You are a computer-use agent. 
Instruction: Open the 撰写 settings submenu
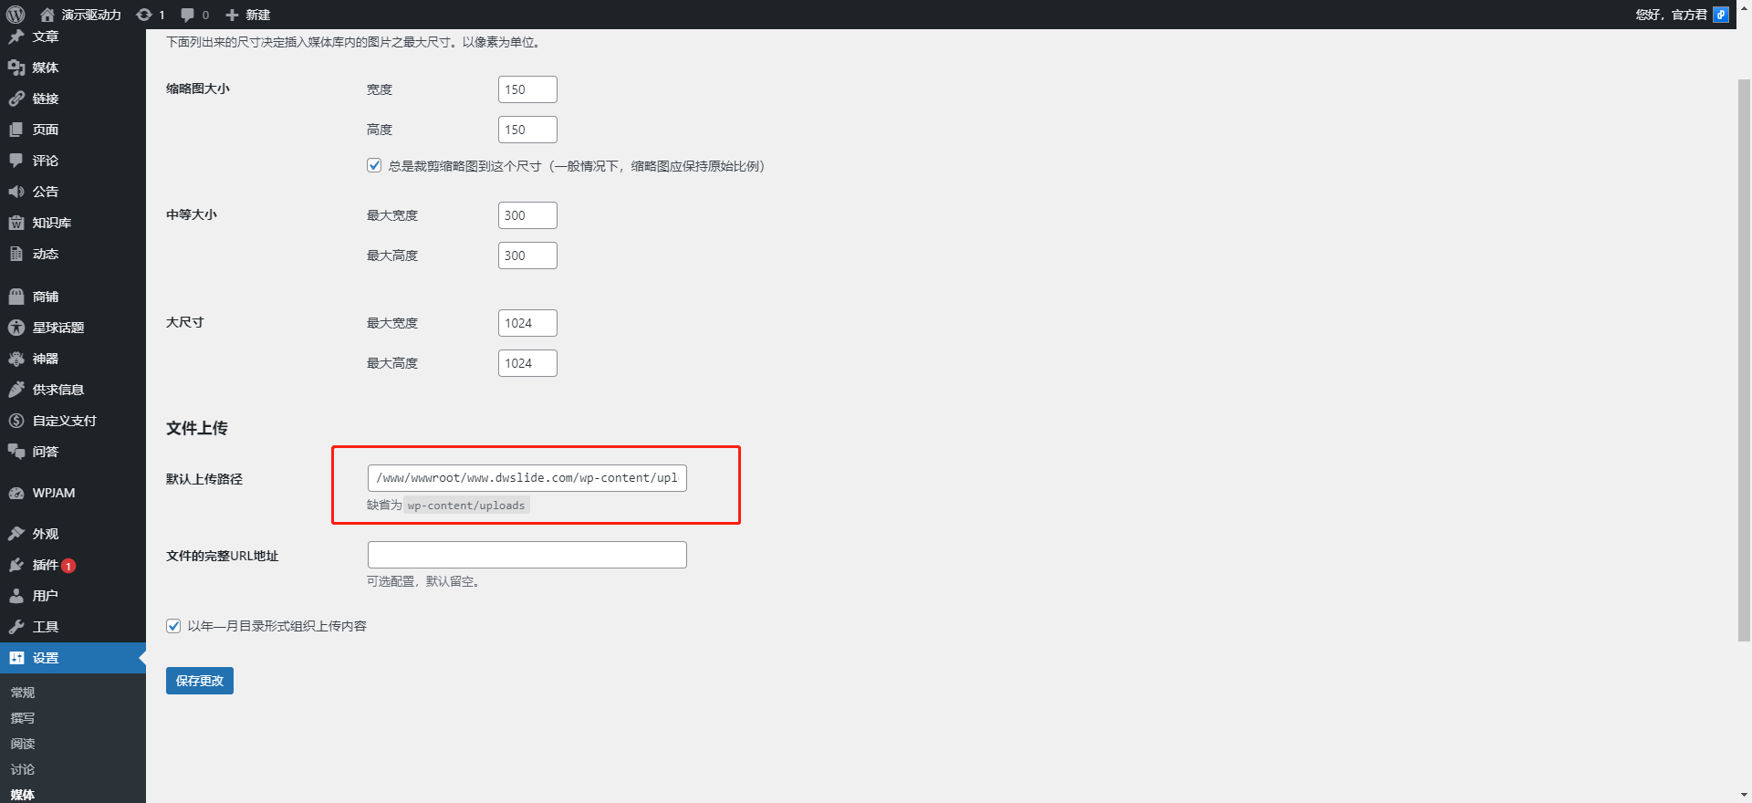(23, 718)
